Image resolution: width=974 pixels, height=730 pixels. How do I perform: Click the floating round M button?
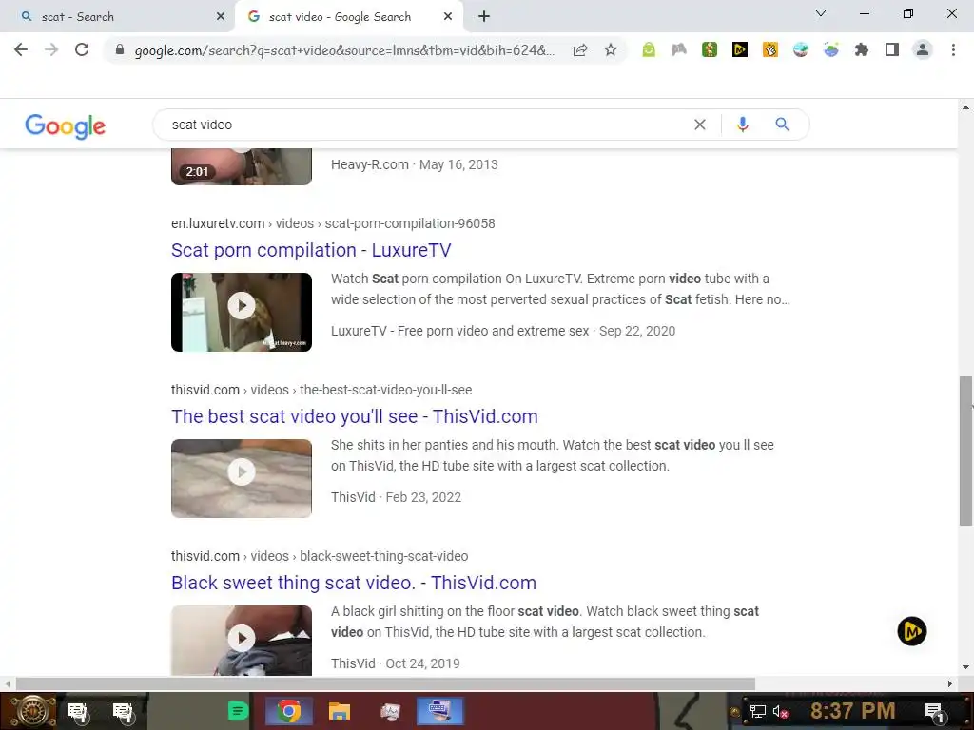click(x=912, y=632)
